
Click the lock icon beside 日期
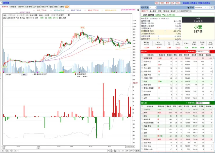[188, 7]
